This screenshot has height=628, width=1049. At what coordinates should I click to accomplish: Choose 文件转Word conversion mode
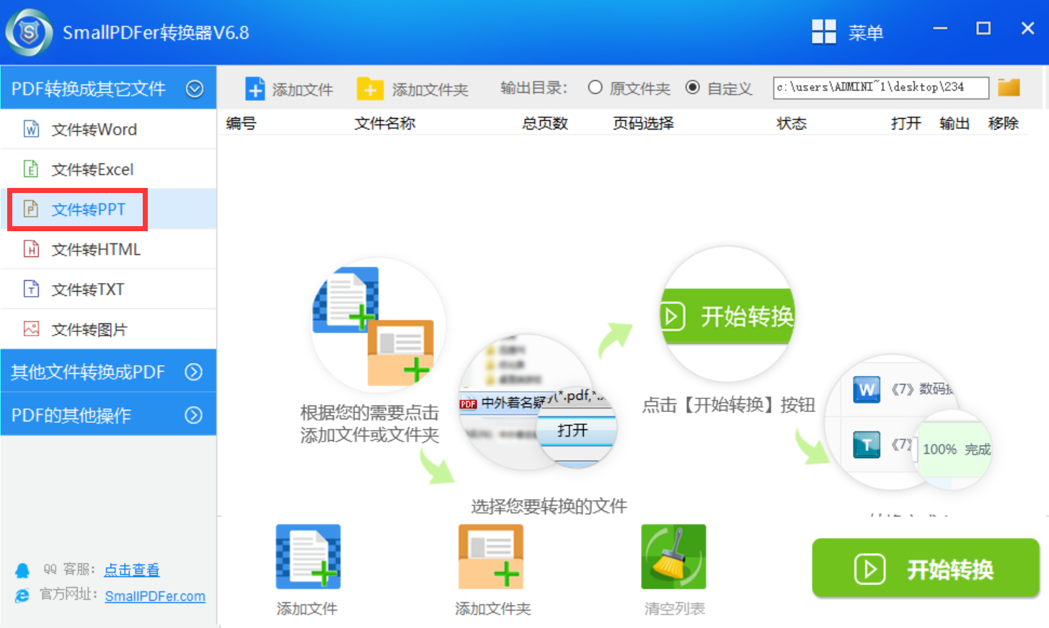108,129
